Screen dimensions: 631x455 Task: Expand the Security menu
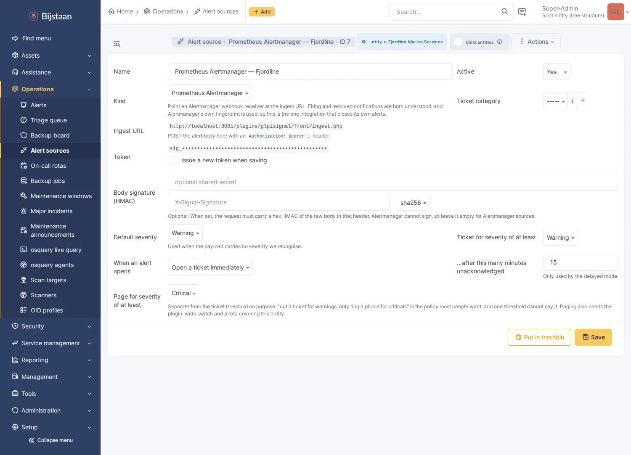[50, 326]
